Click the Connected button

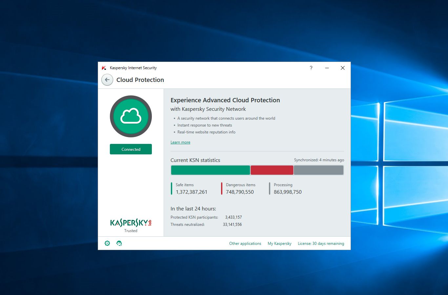131,149
